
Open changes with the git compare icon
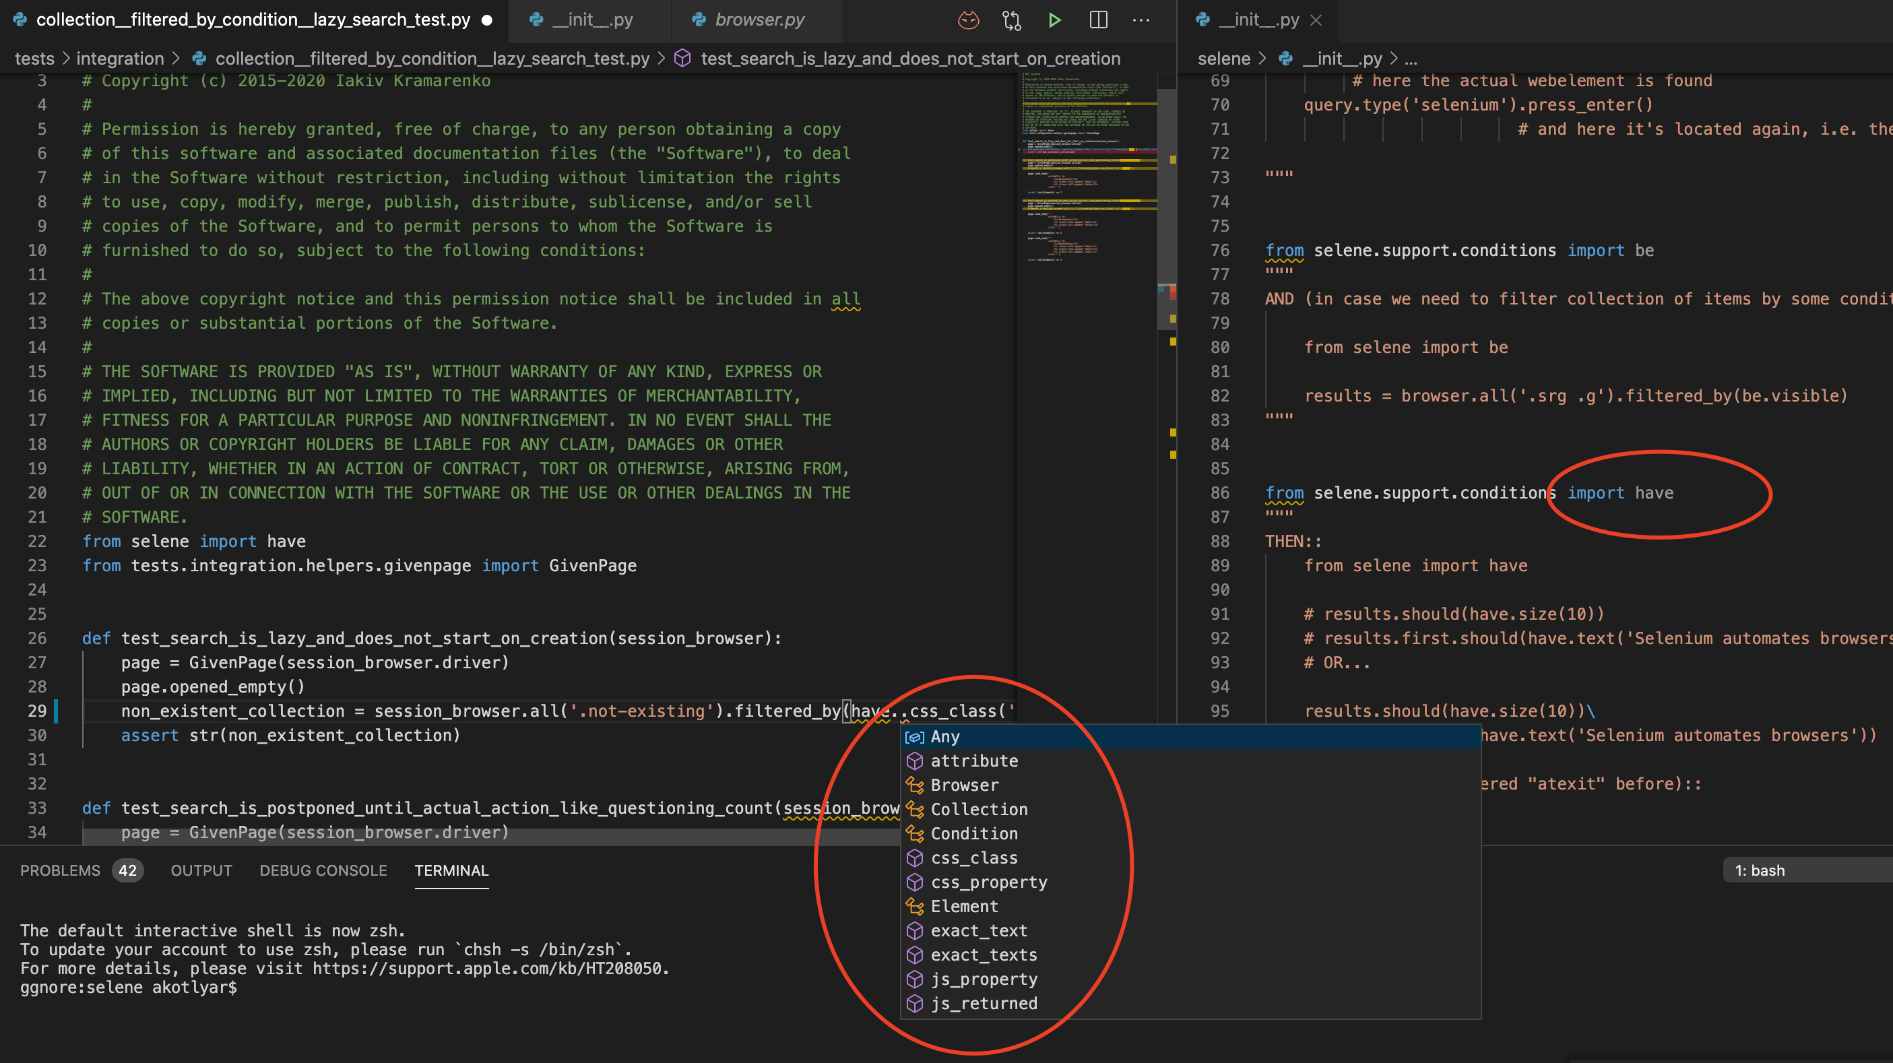point(1011,20)
